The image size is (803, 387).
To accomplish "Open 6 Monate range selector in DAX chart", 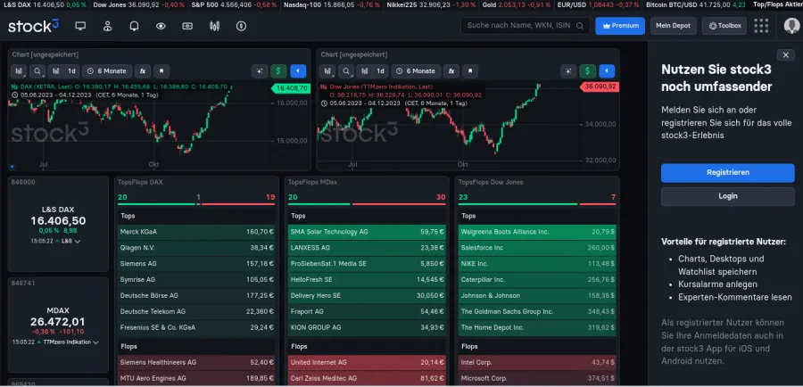I will click(x=108, y=71).
